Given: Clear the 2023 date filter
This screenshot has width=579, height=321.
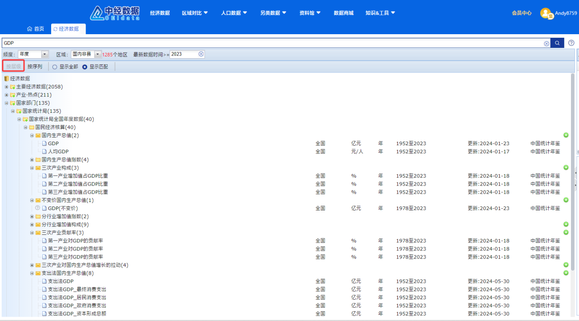Looking at the screenshot, I should 201,54.
